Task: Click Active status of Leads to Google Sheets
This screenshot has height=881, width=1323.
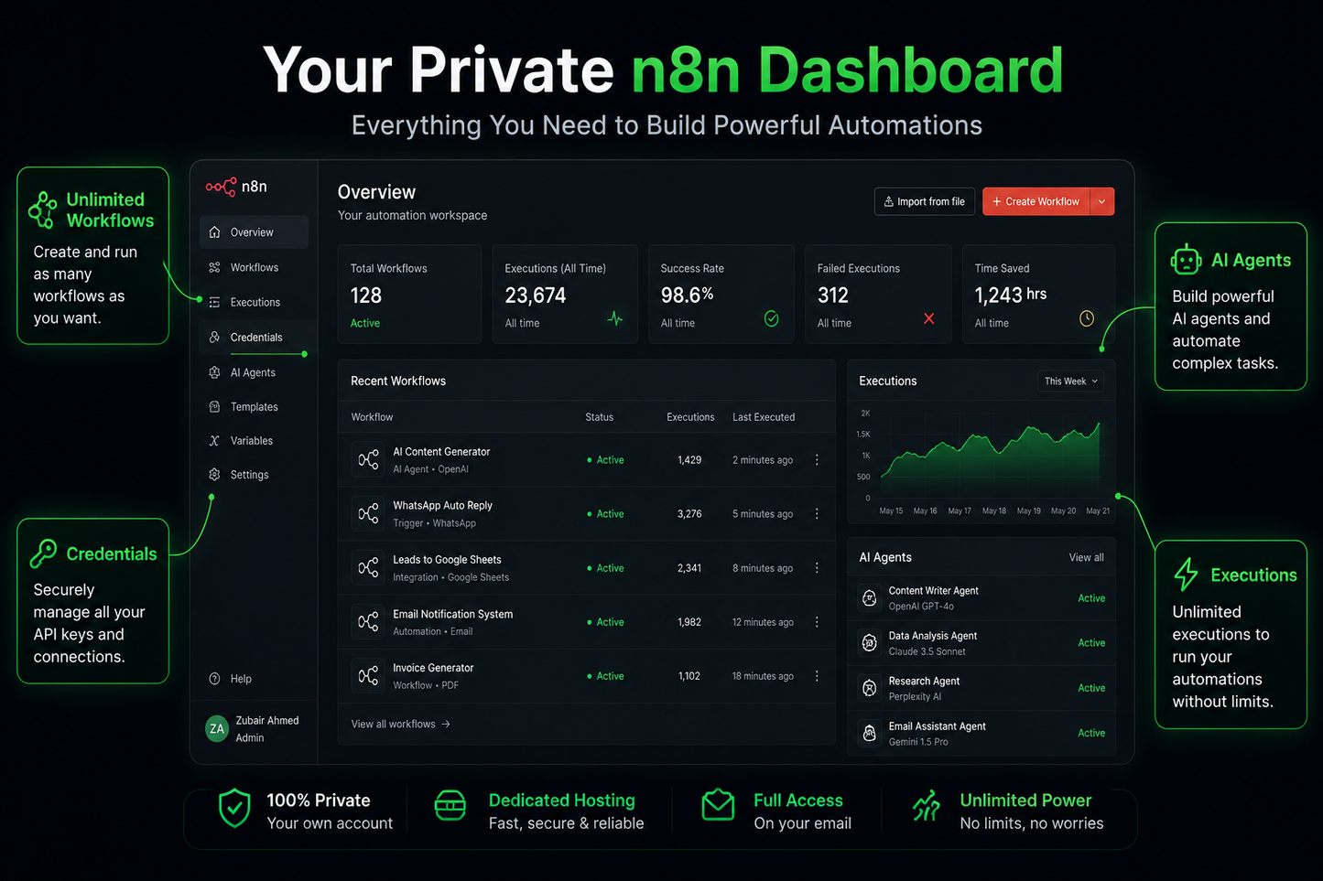Action: 605,568
